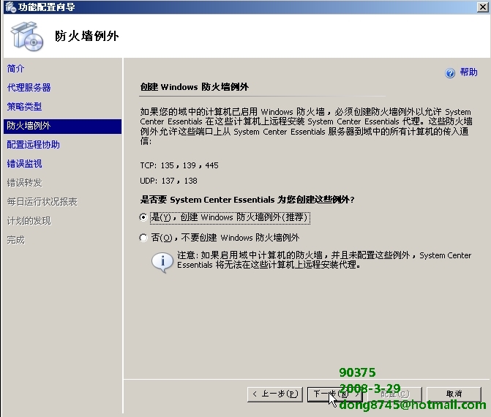Open the 简介 step in sidebar
Viewport: 491px width, 417px height.
tap(15, 68)
